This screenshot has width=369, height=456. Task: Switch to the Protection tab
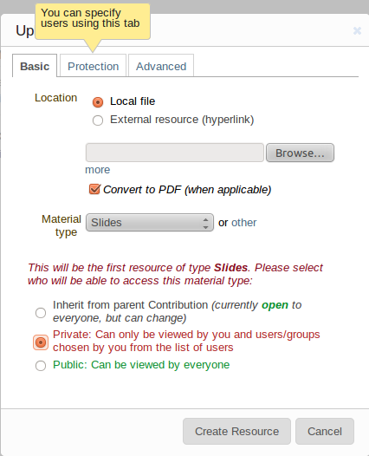click(93, 66)
